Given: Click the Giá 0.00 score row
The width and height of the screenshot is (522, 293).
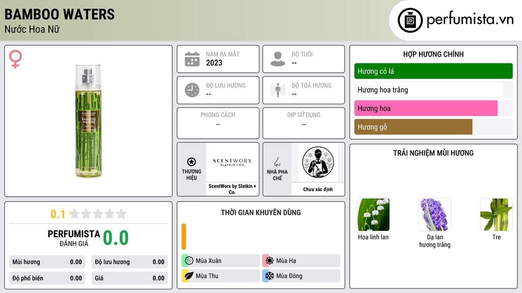Looking at the screenshot, I should pos(129,278).
